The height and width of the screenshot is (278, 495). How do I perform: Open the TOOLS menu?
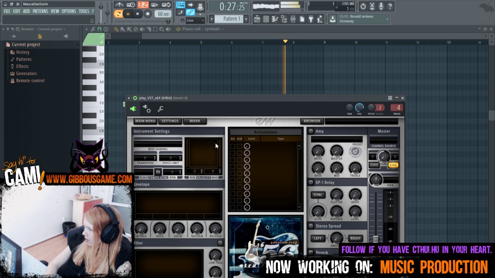[x=84, y=11]
